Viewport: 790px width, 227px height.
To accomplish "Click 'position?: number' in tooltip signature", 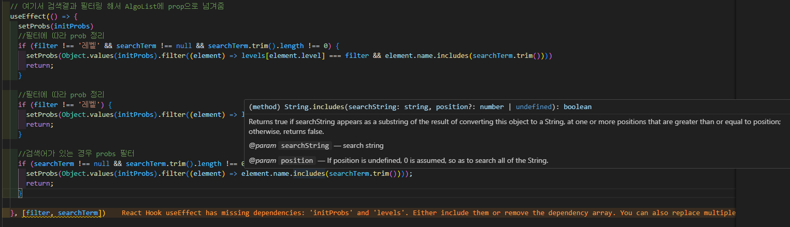I will coord(470,107).
